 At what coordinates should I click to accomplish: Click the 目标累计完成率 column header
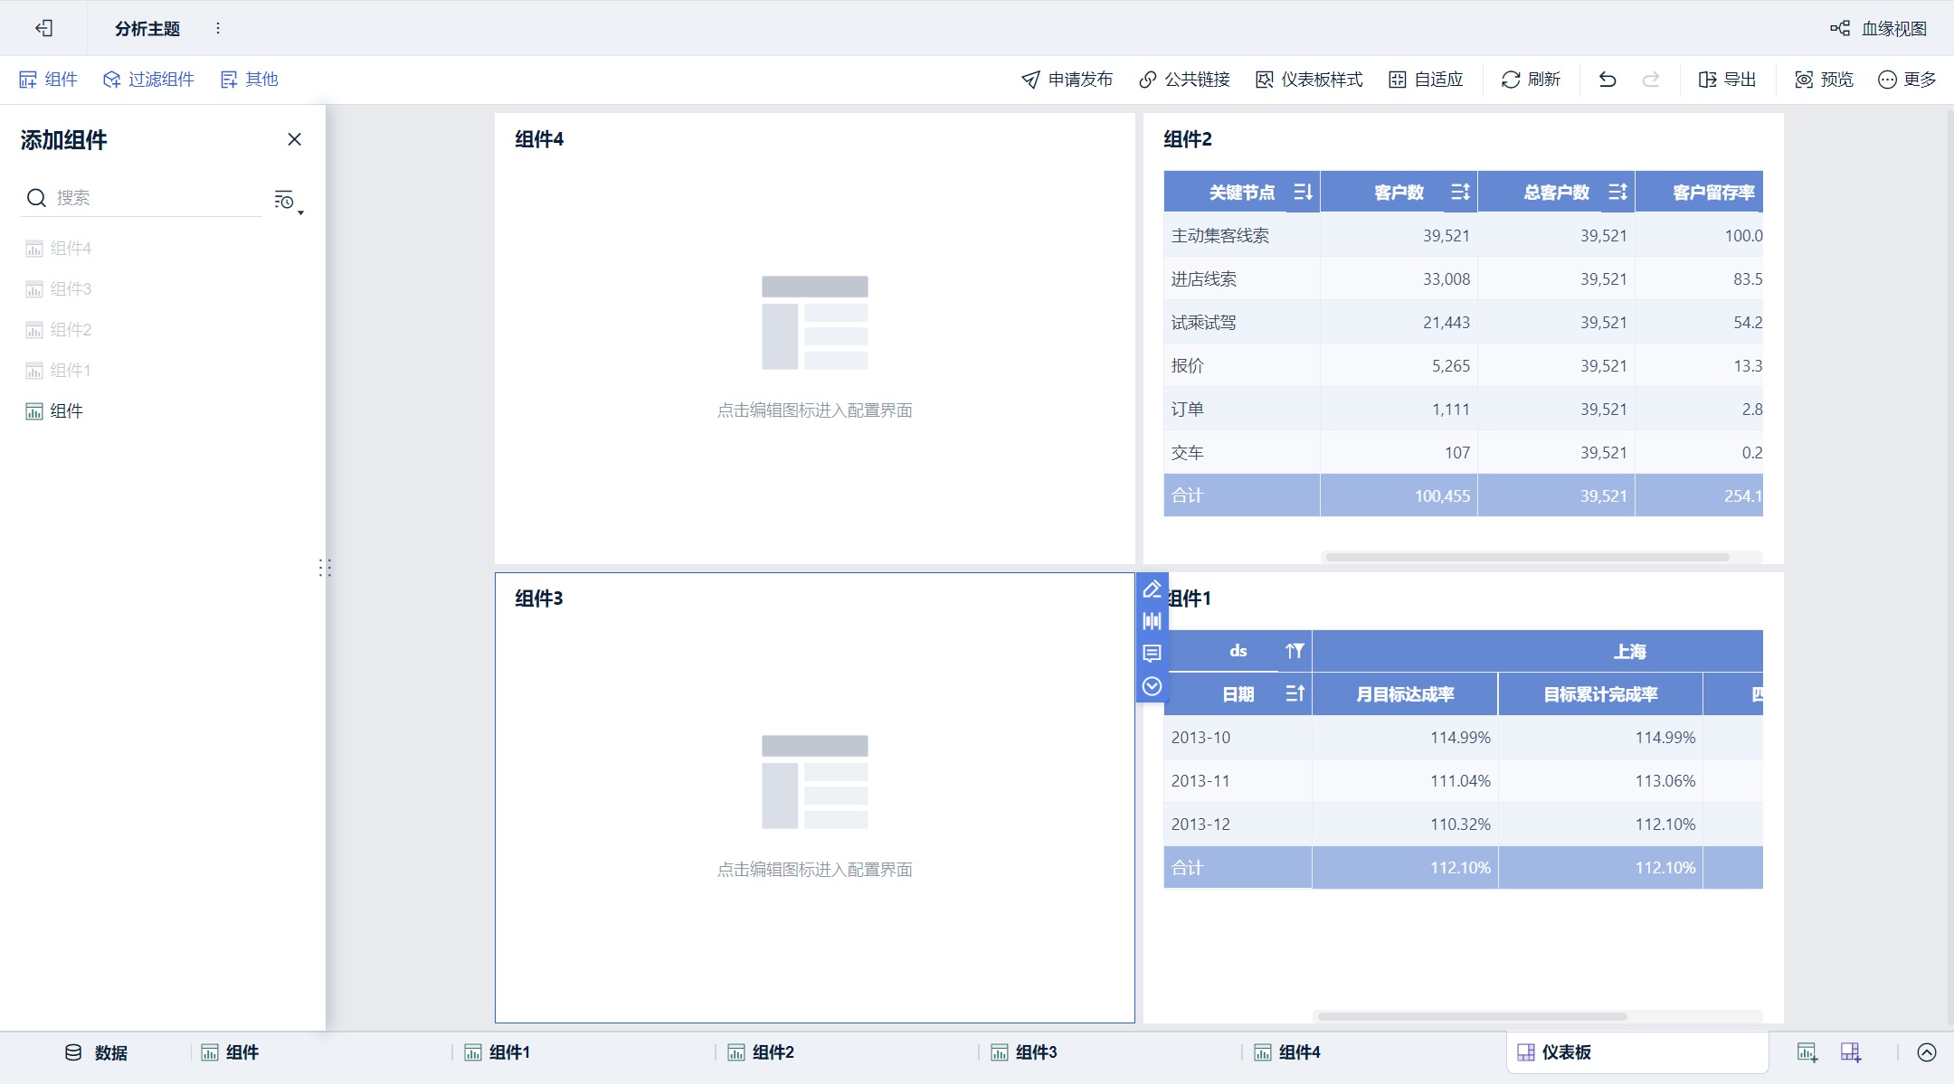click(x=1599, y=694)
